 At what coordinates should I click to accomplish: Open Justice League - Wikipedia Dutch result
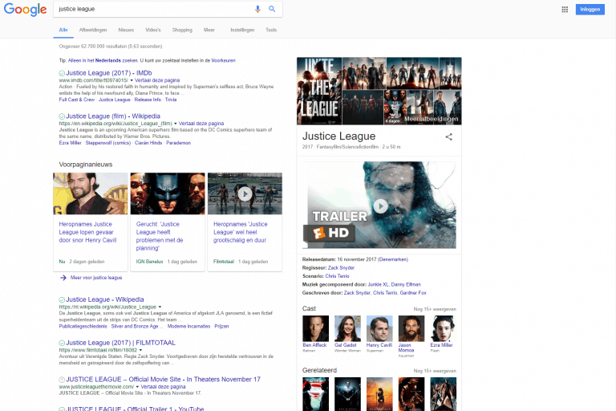(x=105, y=299)
